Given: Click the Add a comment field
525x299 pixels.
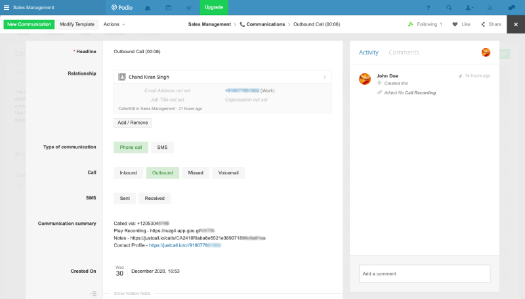Looking at the screenshot, I should pos(424,273).
